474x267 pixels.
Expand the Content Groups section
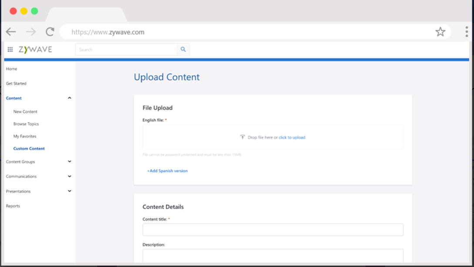click(x=69, y=162)
